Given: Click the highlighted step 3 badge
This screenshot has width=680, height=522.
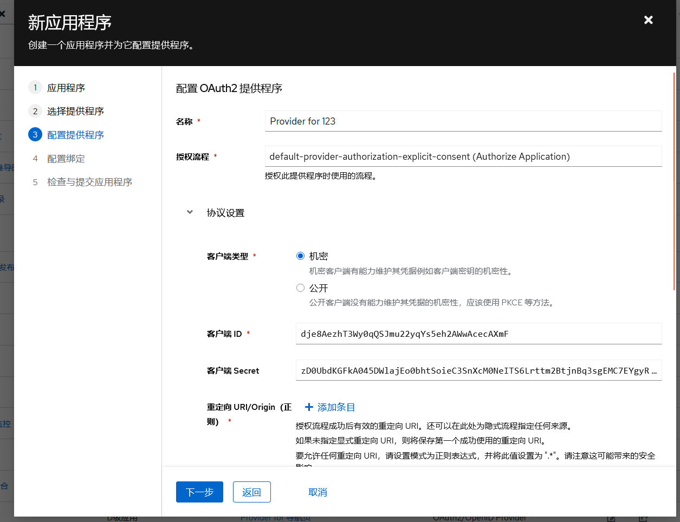Looking at the screenshot, I should click(x=35, y=135).
